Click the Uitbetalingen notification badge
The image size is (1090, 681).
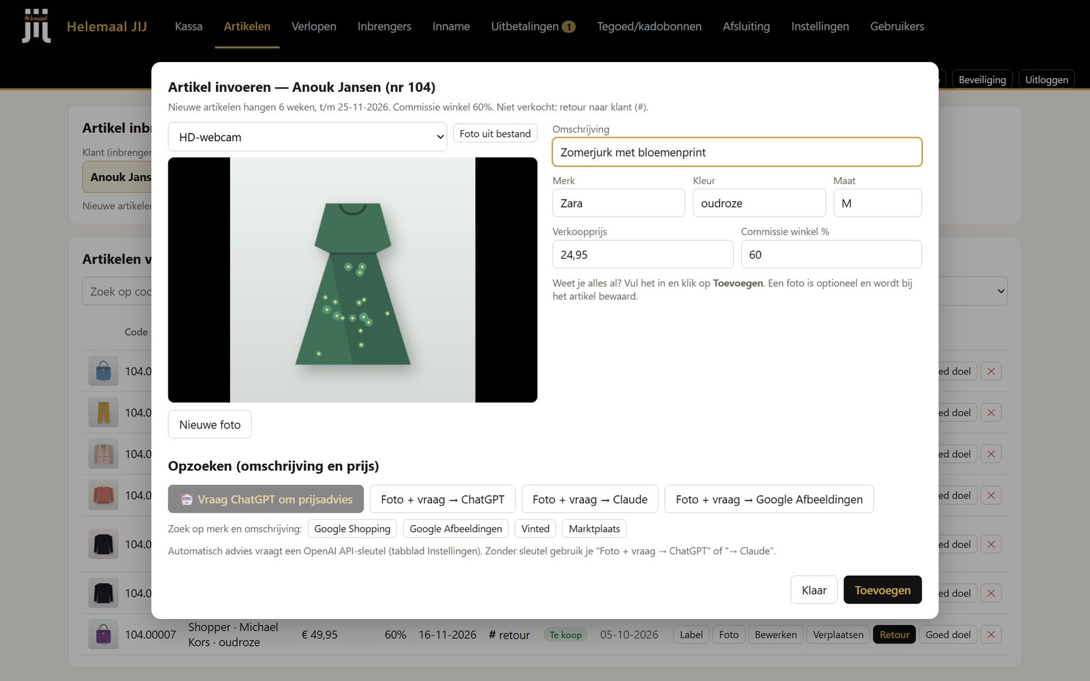point(568,27)
